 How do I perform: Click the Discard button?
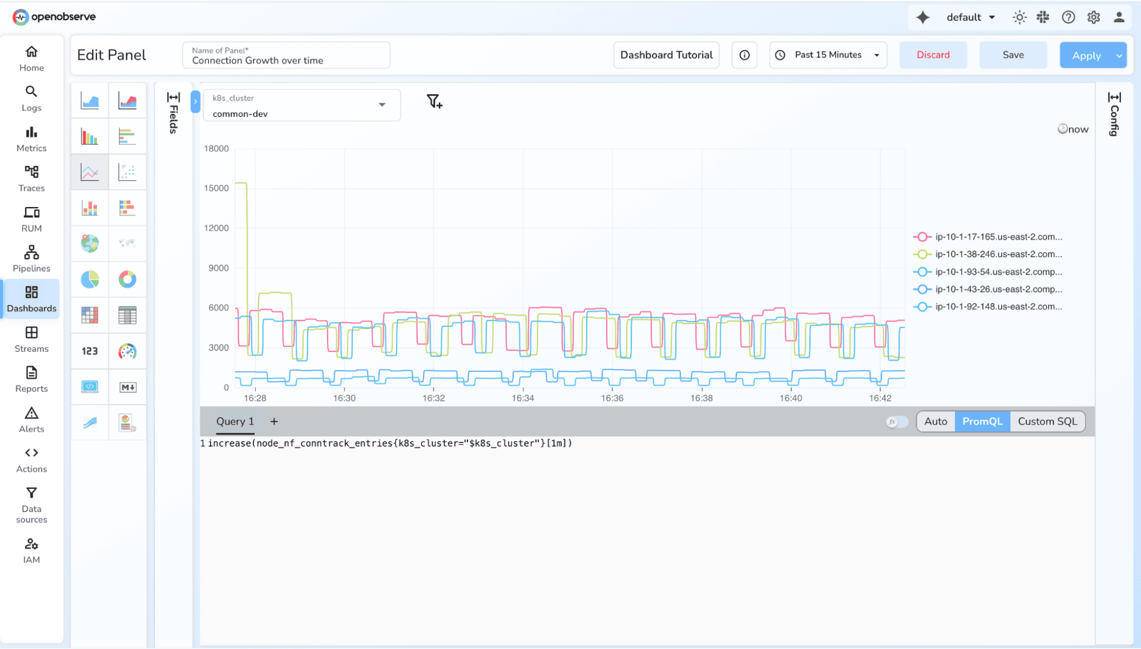pos(933,55)
